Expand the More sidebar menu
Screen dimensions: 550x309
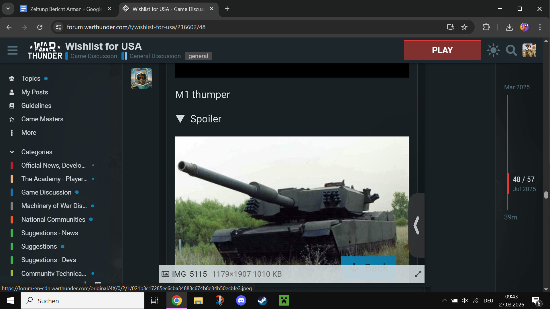pyautogui.click(x=29, y=132)
